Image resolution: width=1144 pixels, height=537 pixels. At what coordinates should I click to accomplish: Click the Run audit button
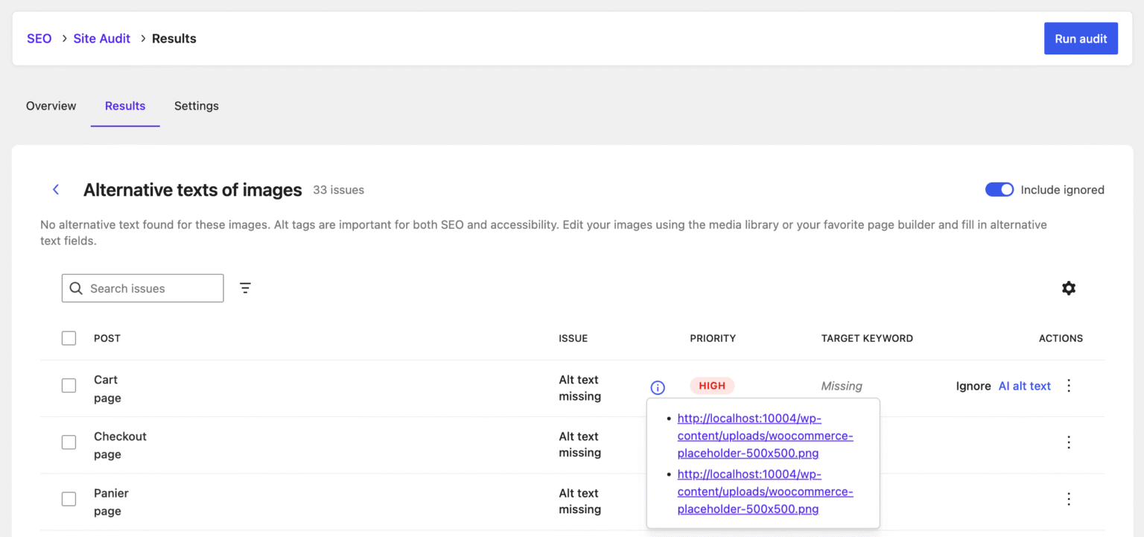point(1081,39)
